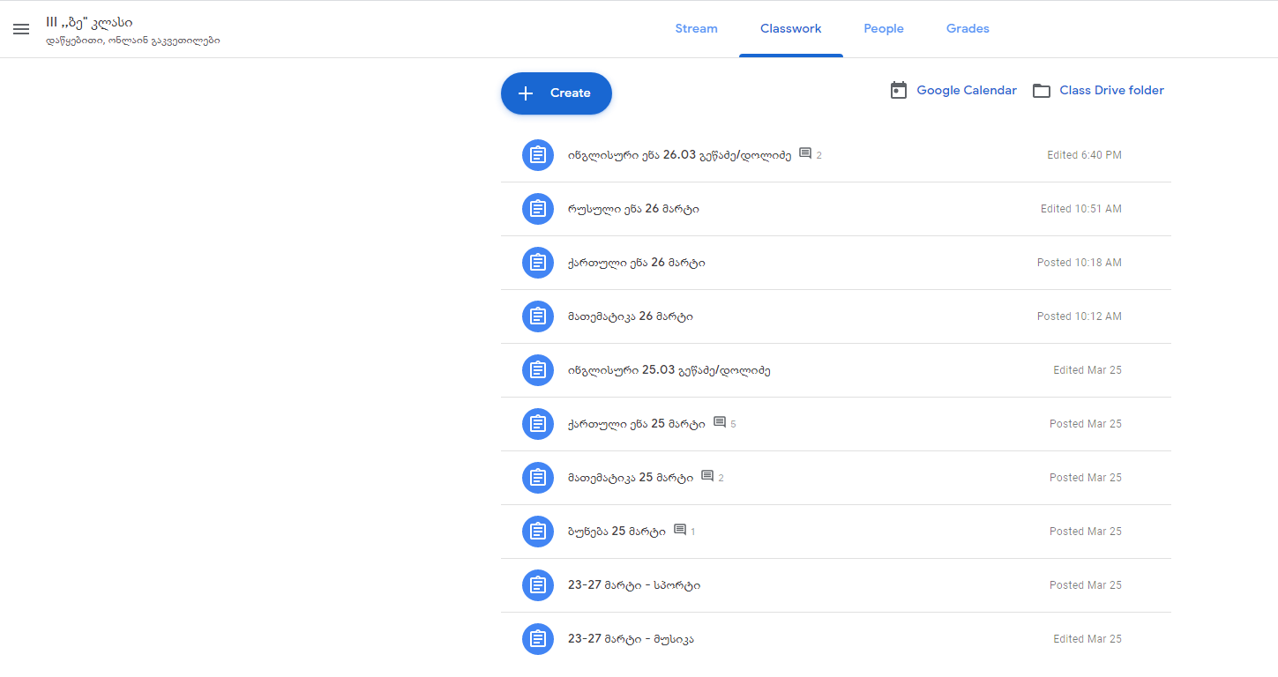Click assignment icon for მათემატიკა 26 მარტი
The width and height of the screenshot is (1278, 677).
538,316
